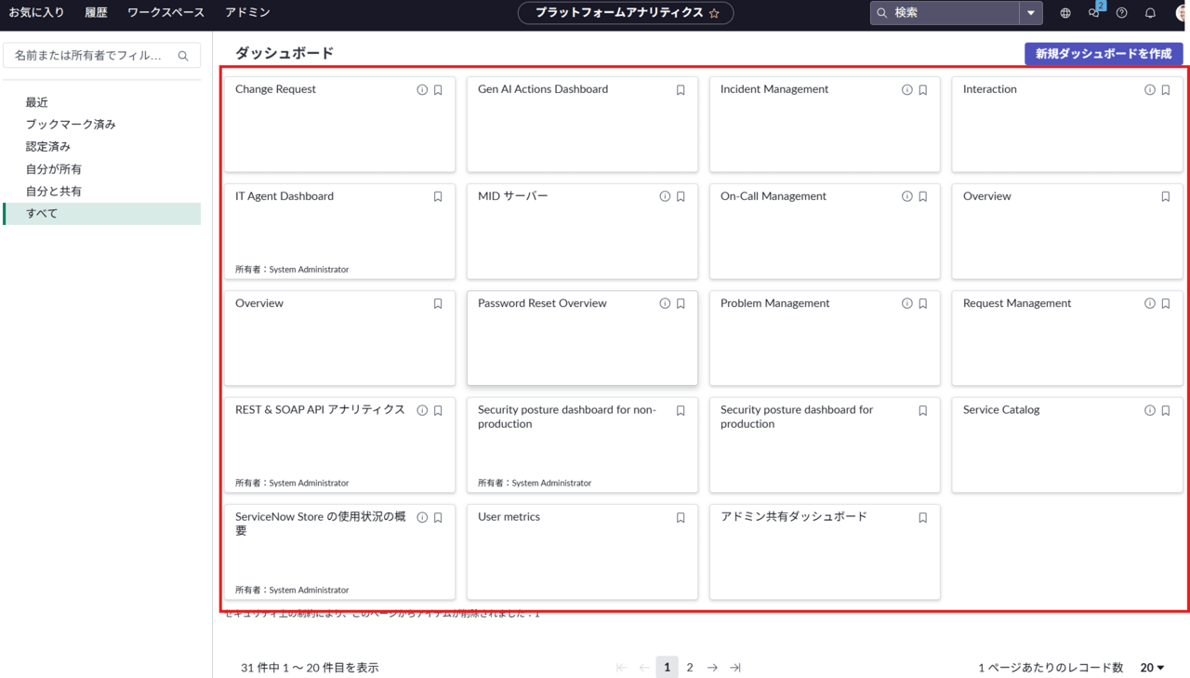
Task: Open the chat icon with badge
Action: pyautogui.click(x=1094, y=13)
